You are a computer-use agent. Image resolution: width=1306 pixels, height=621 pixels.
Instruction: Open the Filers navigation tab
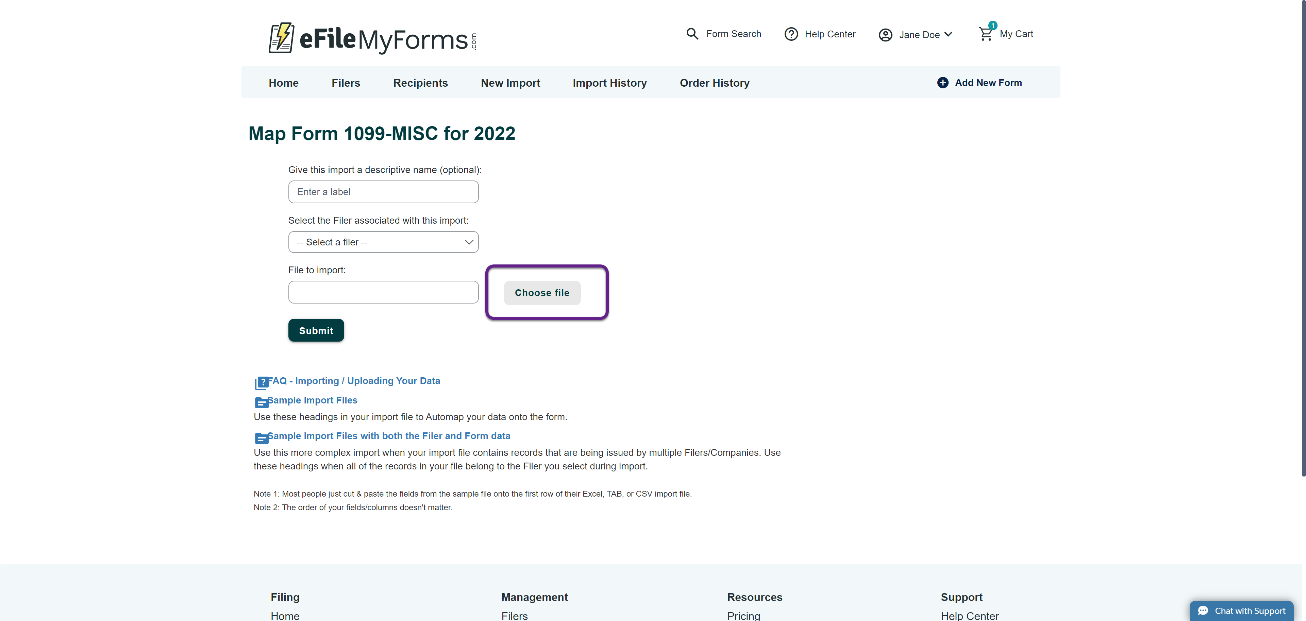pyautogui.click(x=346, y=83)
